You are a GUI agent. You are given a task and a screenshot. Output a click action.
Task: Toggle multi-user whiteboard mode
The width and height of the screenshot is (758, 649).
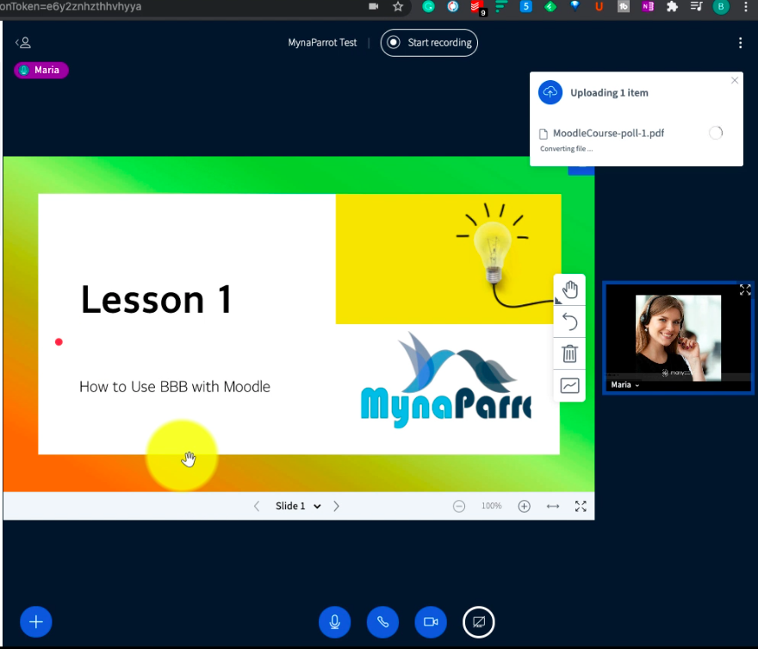(570, 385)
